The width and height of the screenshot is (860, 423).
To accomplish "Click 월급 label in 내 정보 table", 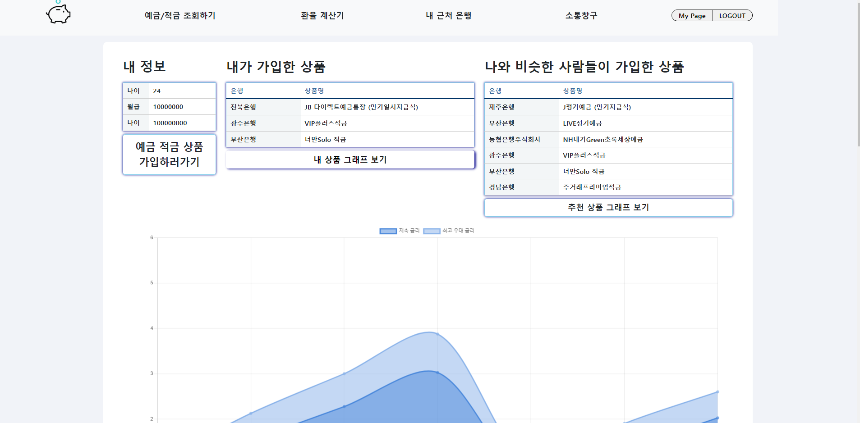I will tap(133, 107).
